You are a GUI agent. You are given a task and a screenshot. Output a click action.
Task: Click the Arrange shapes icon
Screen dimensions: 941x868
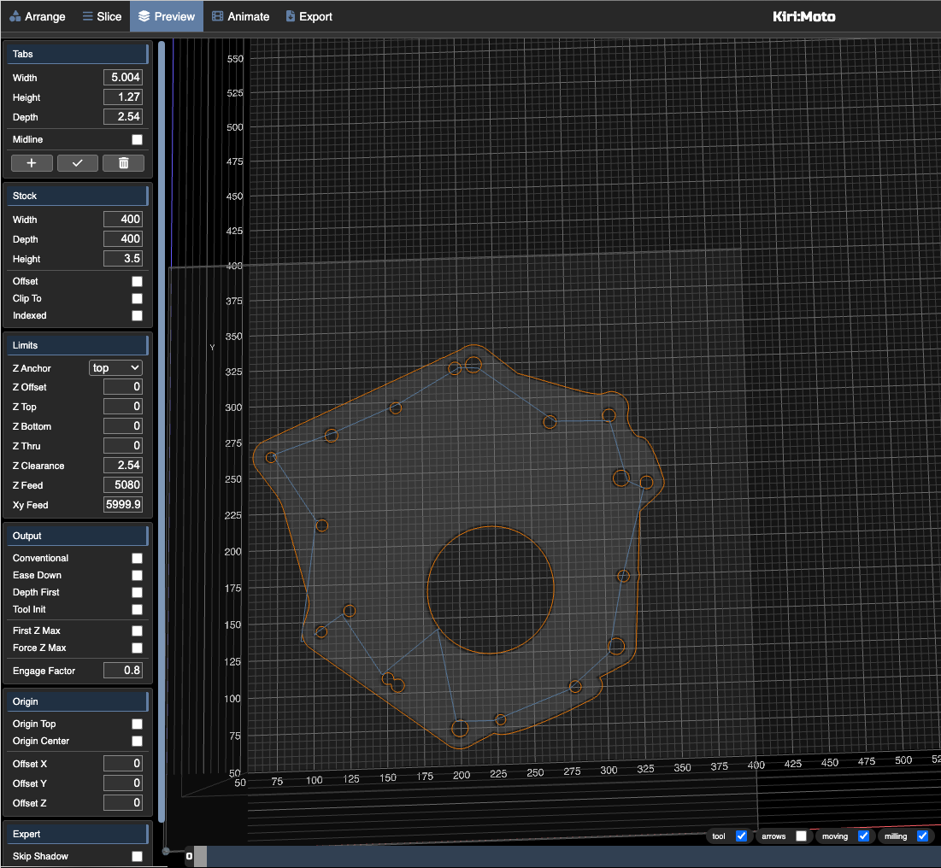(x=15, y=16)
